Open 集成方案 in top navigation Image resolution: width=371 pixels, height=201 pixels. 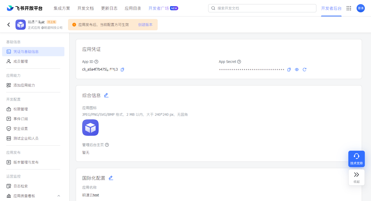tap(62, 8)
